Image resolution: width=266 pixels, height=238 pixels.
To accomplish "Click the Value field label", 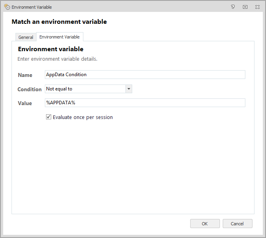I will tap(25, 103).
